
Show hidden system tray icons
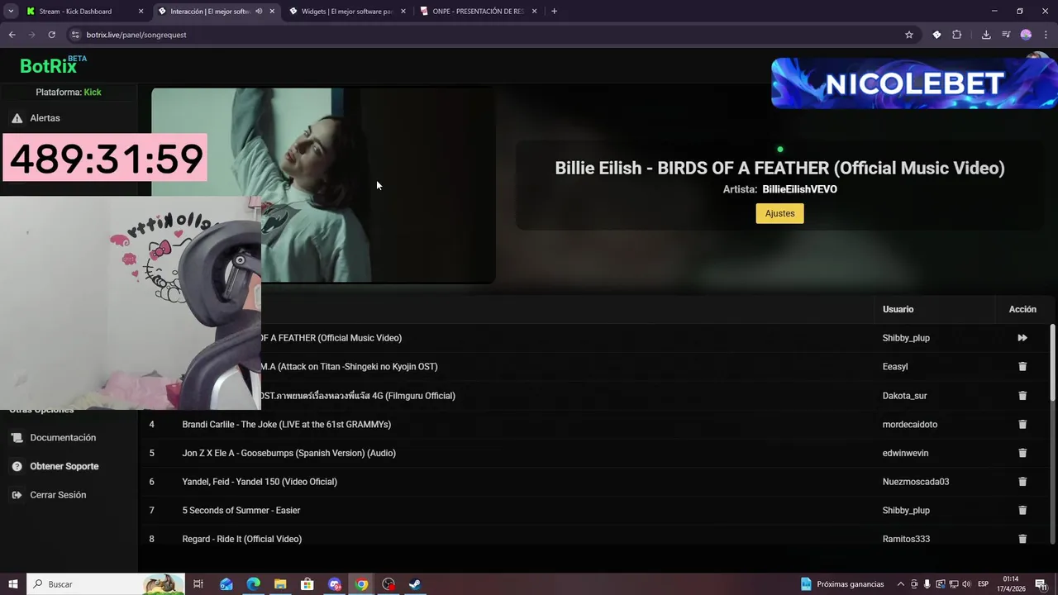(x=901, y=584)
